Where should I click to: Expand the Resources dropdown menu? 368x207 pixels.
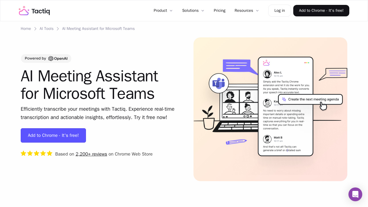247,11
